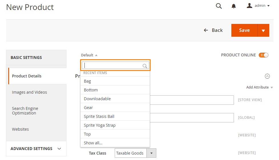This screenshot has height=160, width=279.
Task: Open the Tax Class select box
Action: pyautogui.click(x=136, y=153)
